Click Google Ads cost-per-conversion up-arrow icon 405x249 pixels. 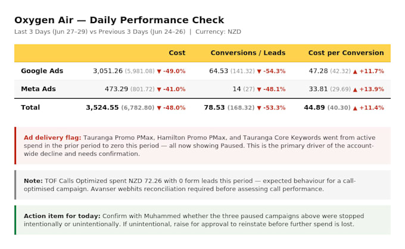click(355, 72)
